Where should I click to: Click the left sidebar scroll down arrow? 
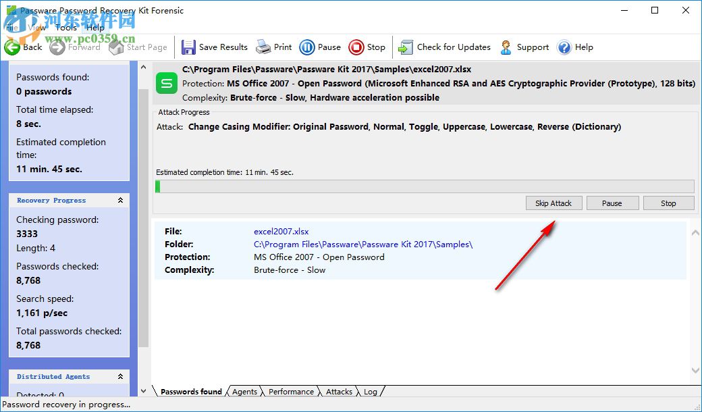(143, 390)
